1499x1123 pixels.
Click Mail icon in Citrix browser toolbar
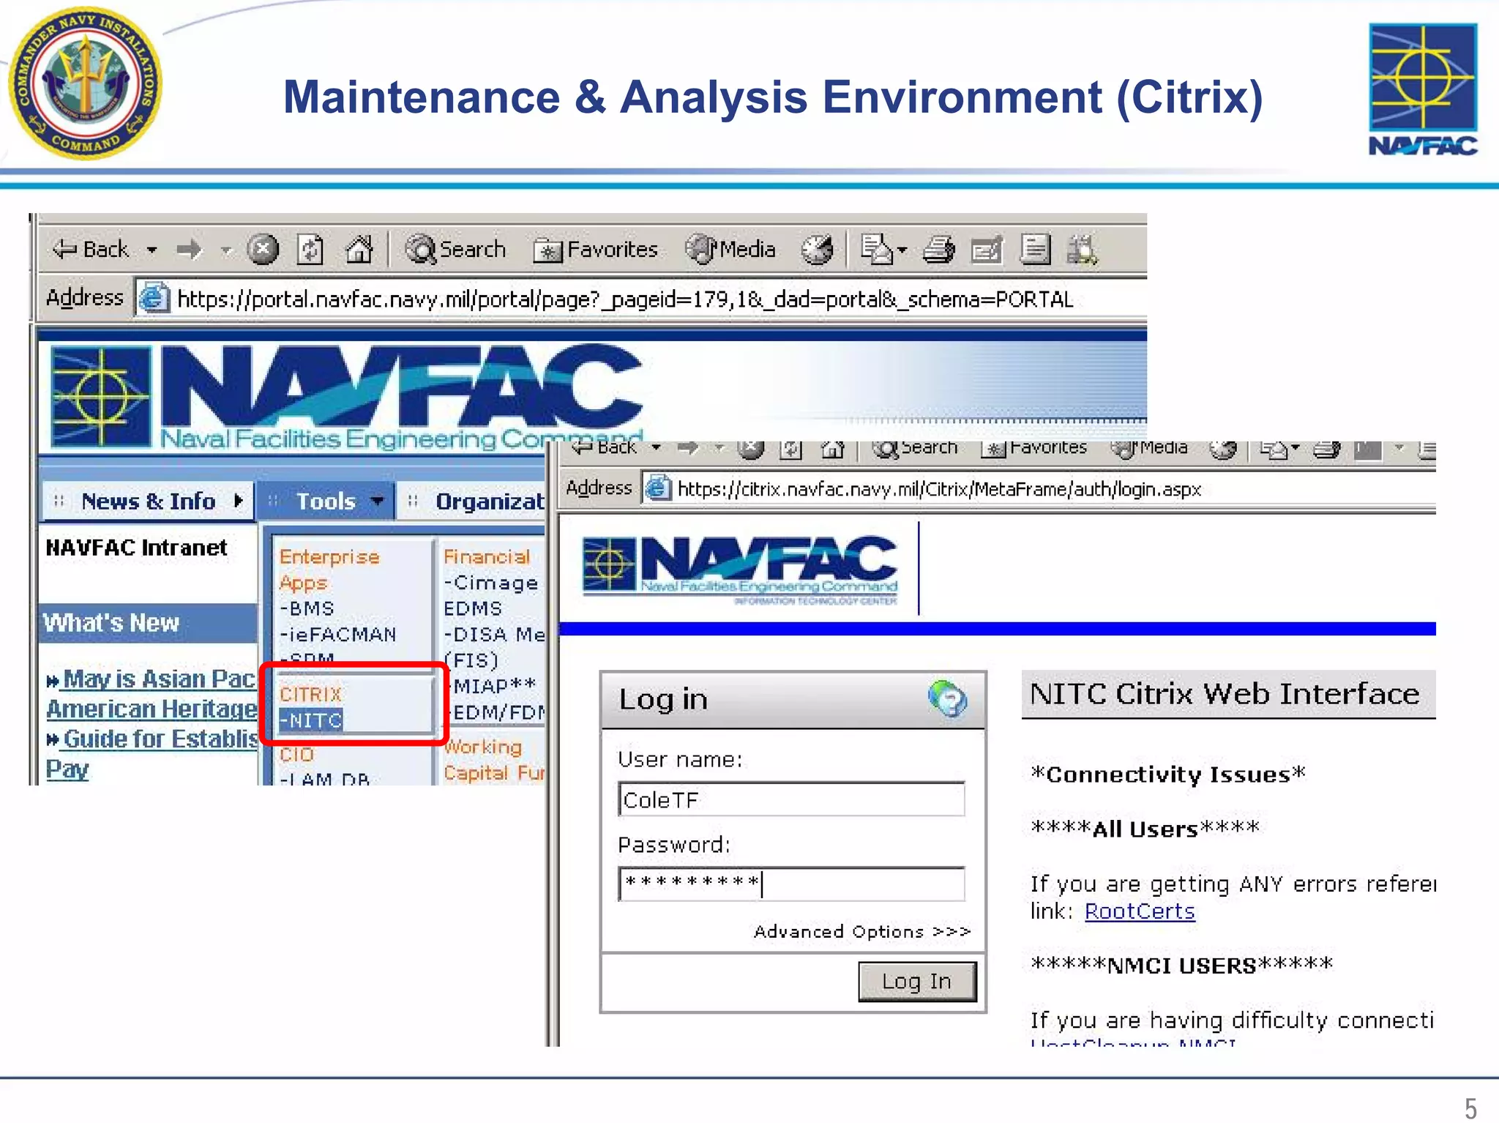(1274, 449)
